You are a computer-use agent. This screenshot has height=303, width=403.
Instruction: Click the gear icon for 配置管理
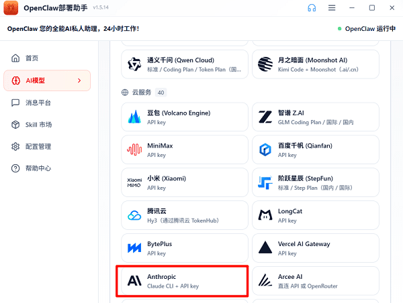tap(15, 147)
